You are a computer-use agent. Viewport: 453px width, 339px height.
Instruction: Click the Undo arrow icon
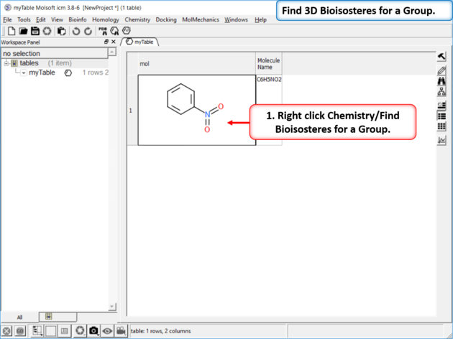tap(75, 31)
